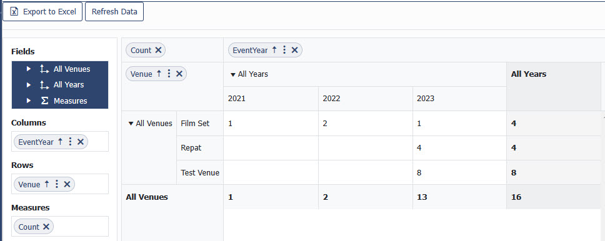Collapse All Venues row group

click(131, 124)
